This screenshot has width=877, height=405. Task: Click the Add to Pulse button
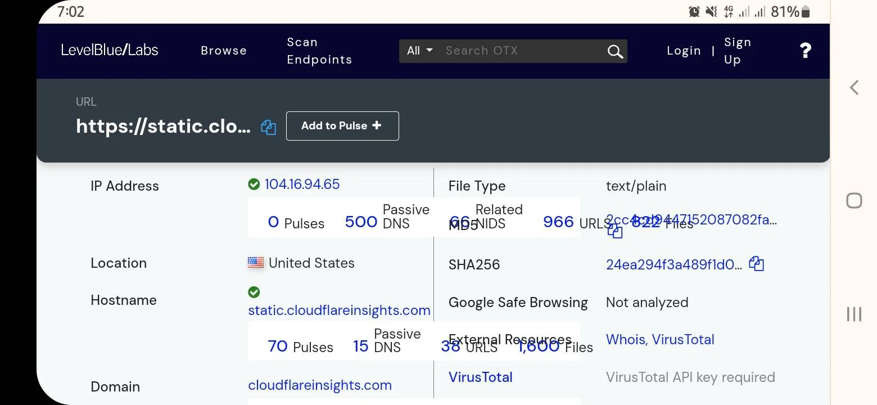(x=342, y=126)
